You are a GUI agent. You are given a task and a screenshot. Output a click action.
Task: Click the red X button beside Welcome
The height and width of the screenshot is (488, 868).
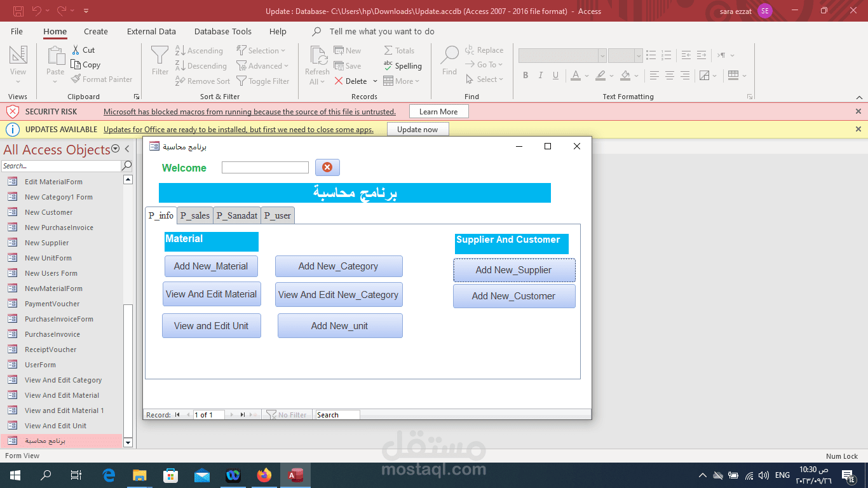(x=327, y=167)
